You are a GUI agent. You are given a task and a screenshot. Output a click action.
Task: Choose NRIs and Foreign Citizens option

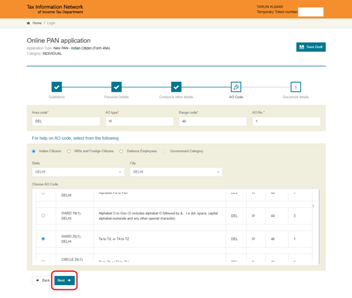(69, 151)
